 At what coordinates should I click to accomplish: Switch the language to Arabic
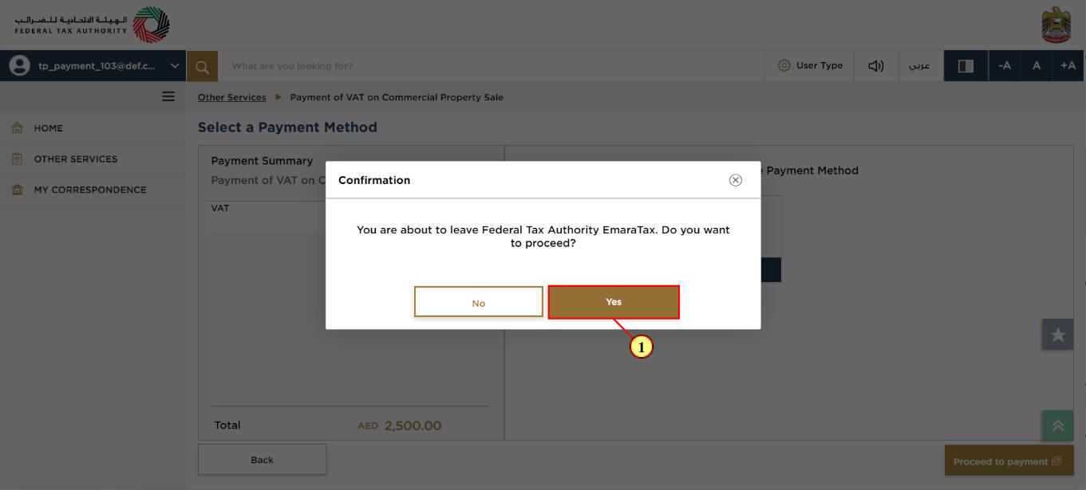tap(921, 66)
